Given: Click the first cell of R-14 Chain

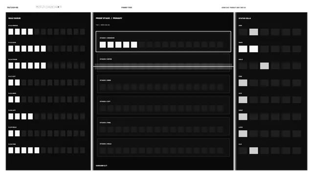Looking at the screenshot, I should click(11, 66).
